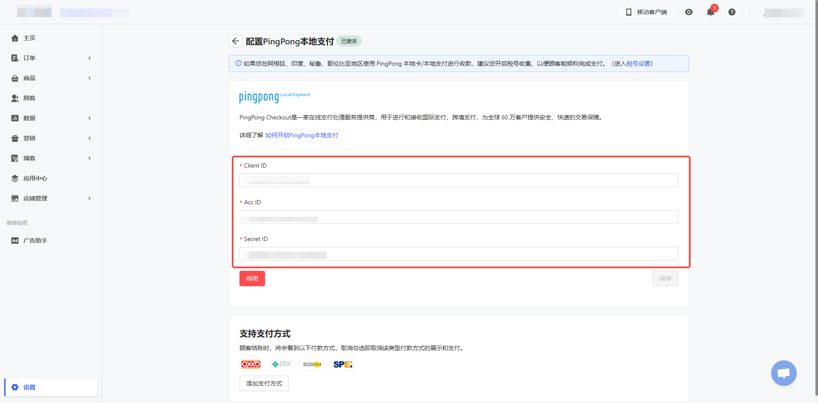
Task: Expand the 营销 menu chevron
Action: coord(89,138)
